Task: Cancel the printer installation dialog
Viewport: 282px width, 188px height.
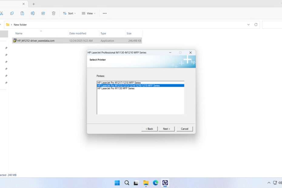Action: 184,129
